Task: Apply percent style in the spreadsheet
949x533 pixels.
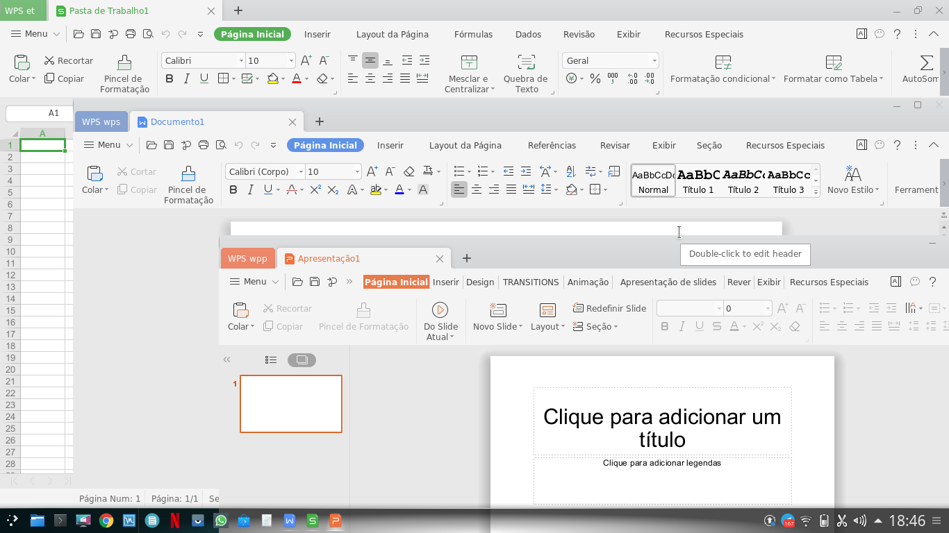Action: [595, 78]
